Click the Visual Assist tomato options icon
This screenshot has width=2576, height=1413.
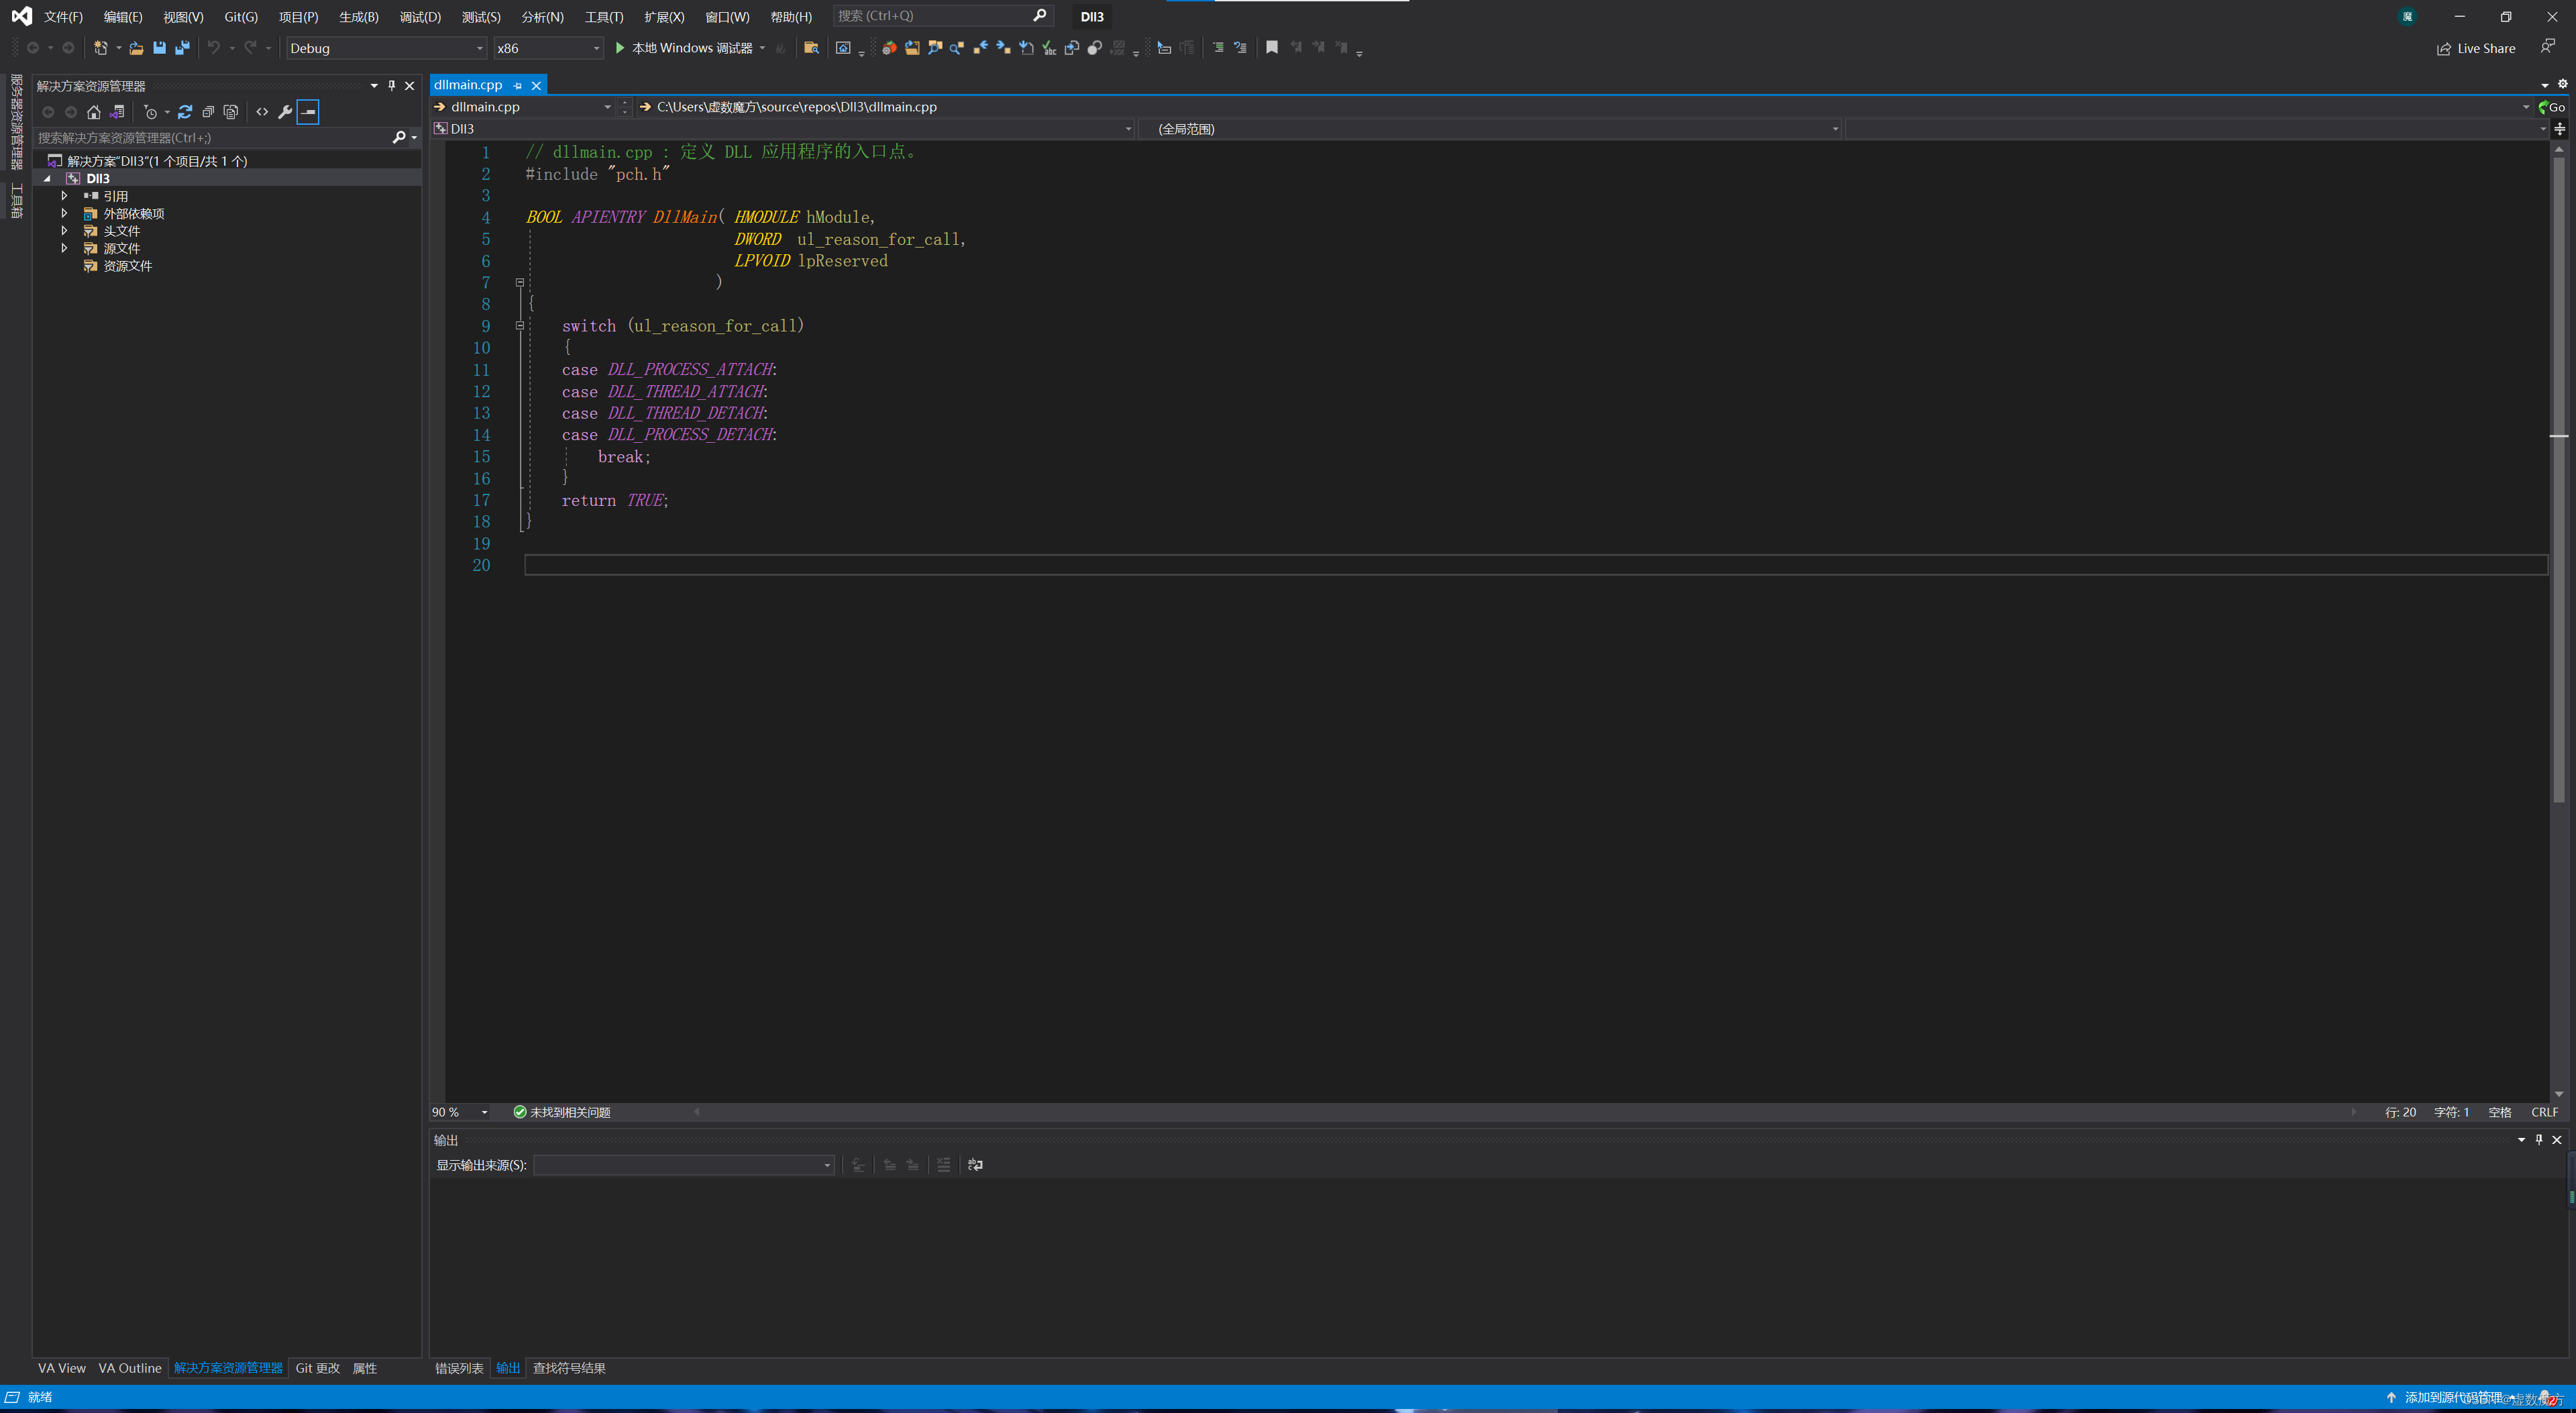[x=888, y=48]
